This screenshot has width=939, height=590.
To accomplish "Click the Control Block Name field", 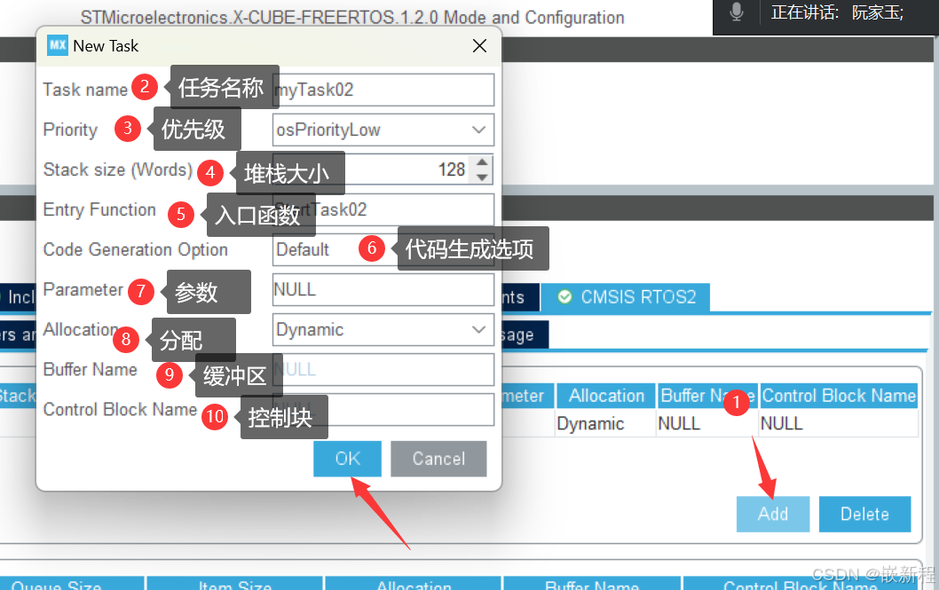I will pos(383,409).
